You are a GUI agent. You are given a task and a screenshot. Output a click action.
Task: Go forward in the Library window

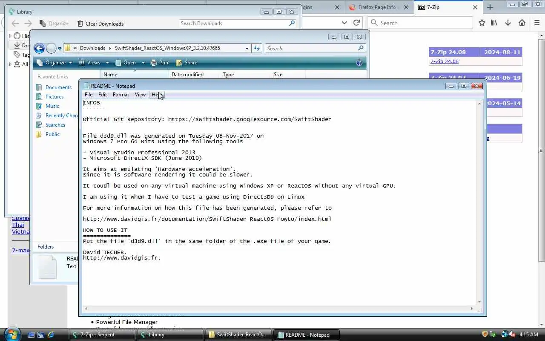tap(28, 23)
